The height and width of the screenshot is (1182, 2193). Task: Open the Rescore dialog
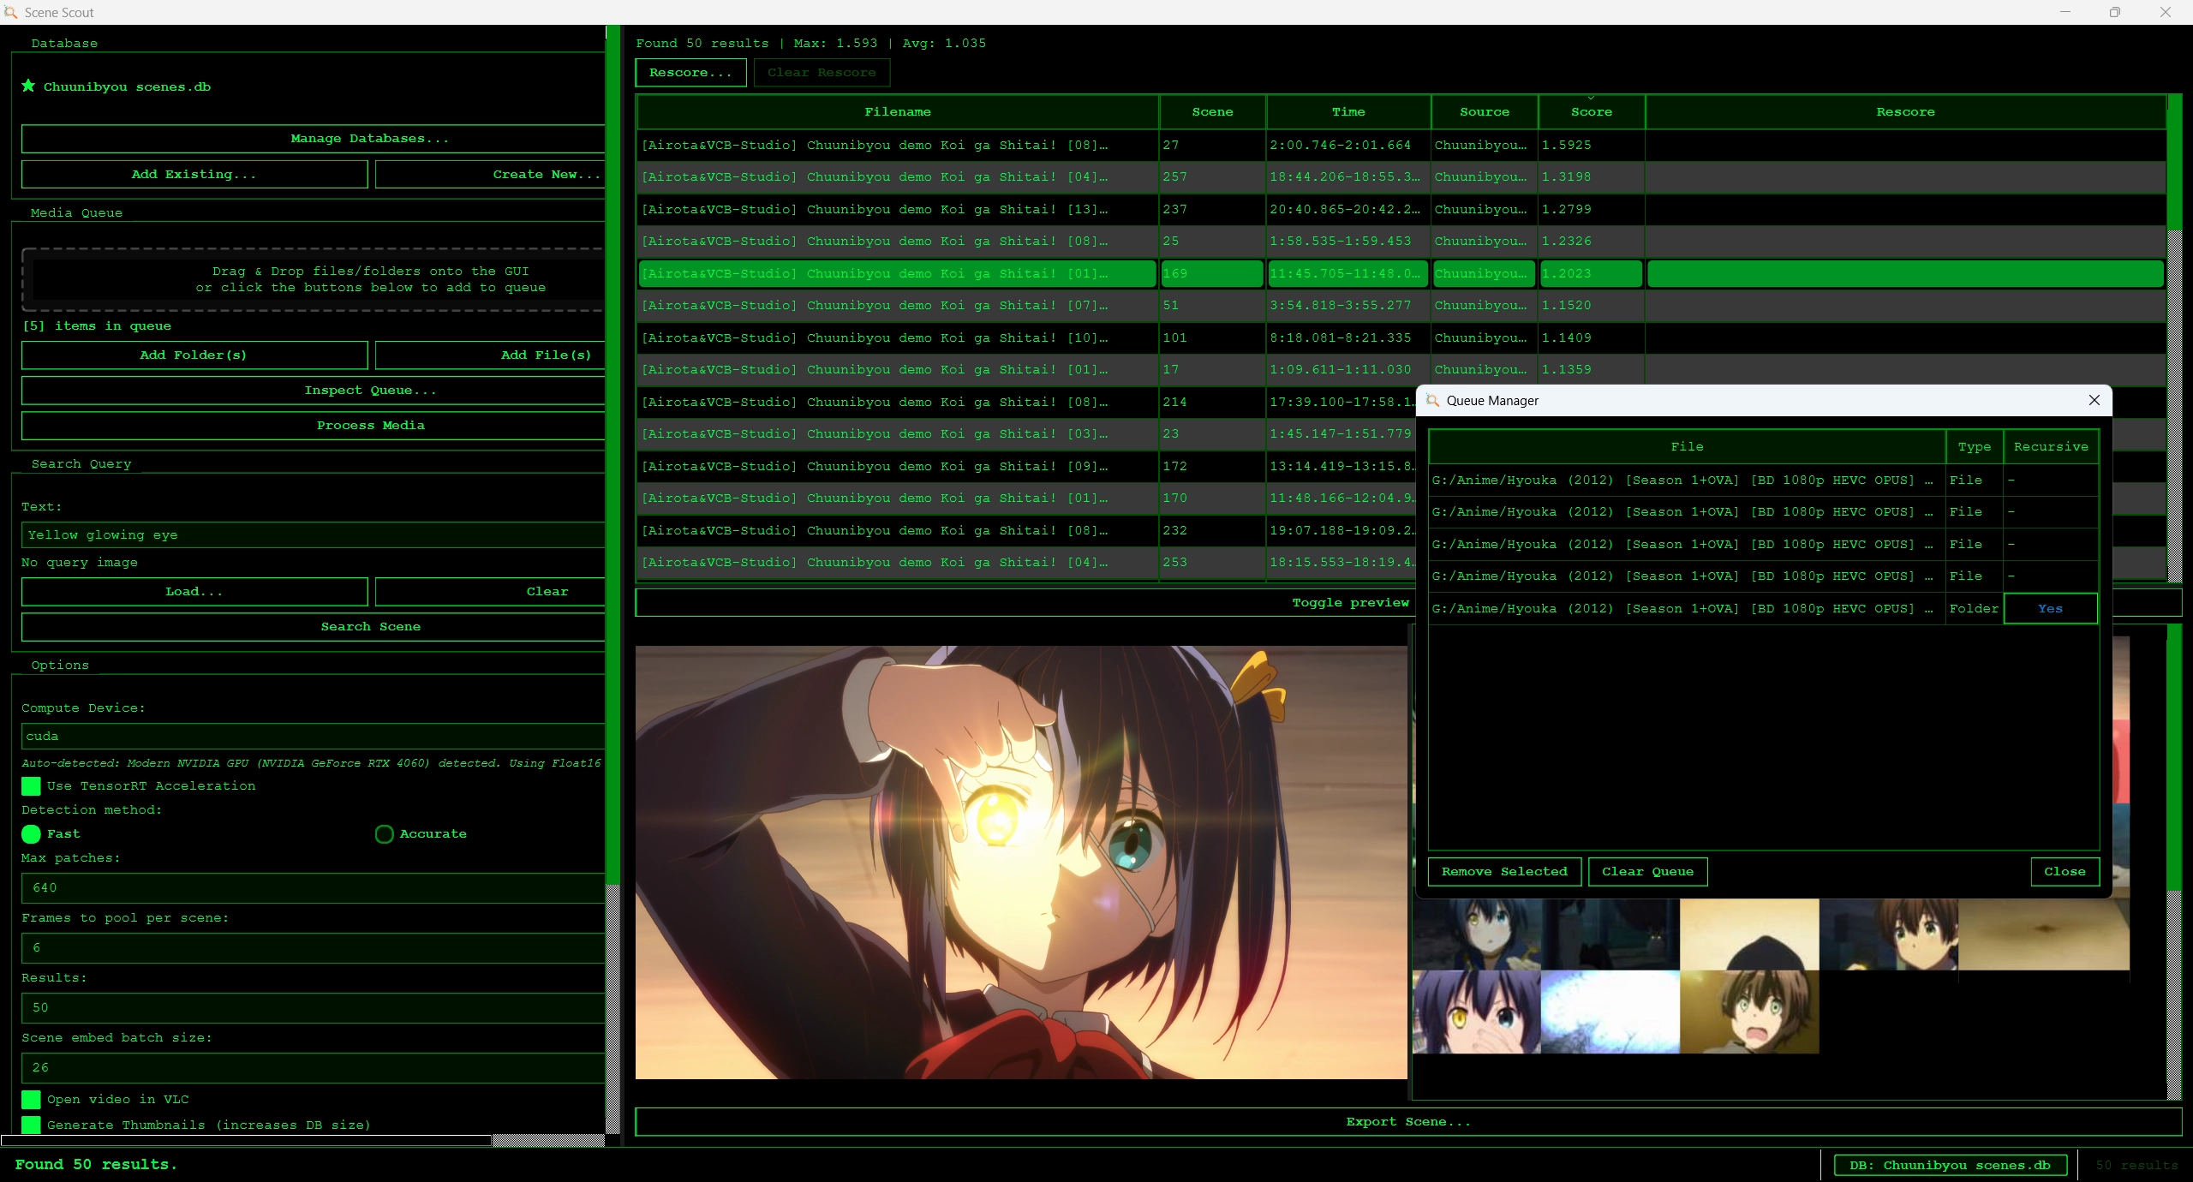[x=690, y=73]
